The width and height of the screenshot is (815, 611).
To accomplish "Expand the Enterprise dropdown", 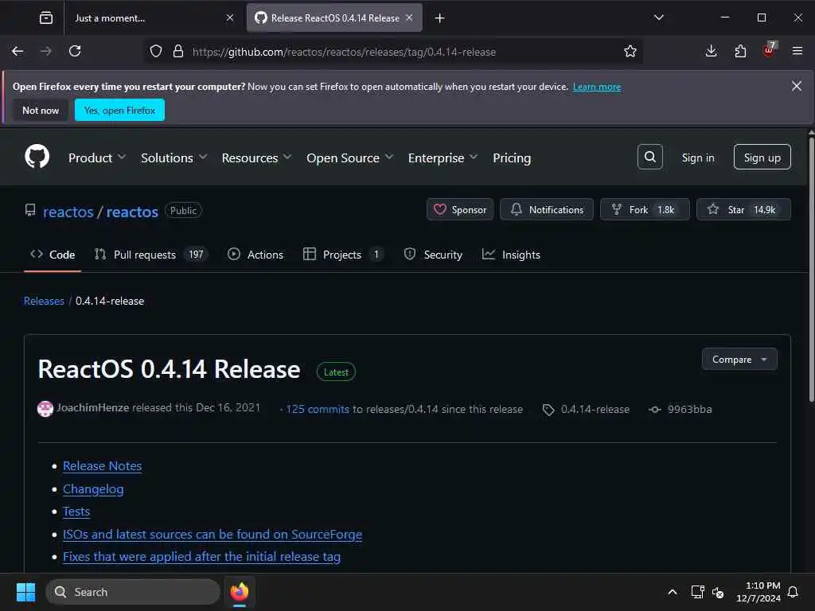I will coord(443,158).
